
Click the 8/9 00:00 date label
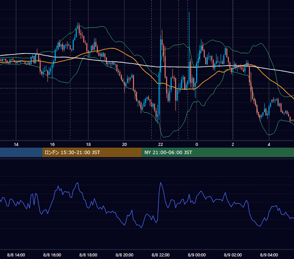pos(197,255)
